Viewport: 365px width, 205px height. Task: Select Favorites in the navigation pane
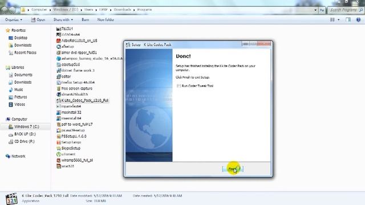pos(18,30)
